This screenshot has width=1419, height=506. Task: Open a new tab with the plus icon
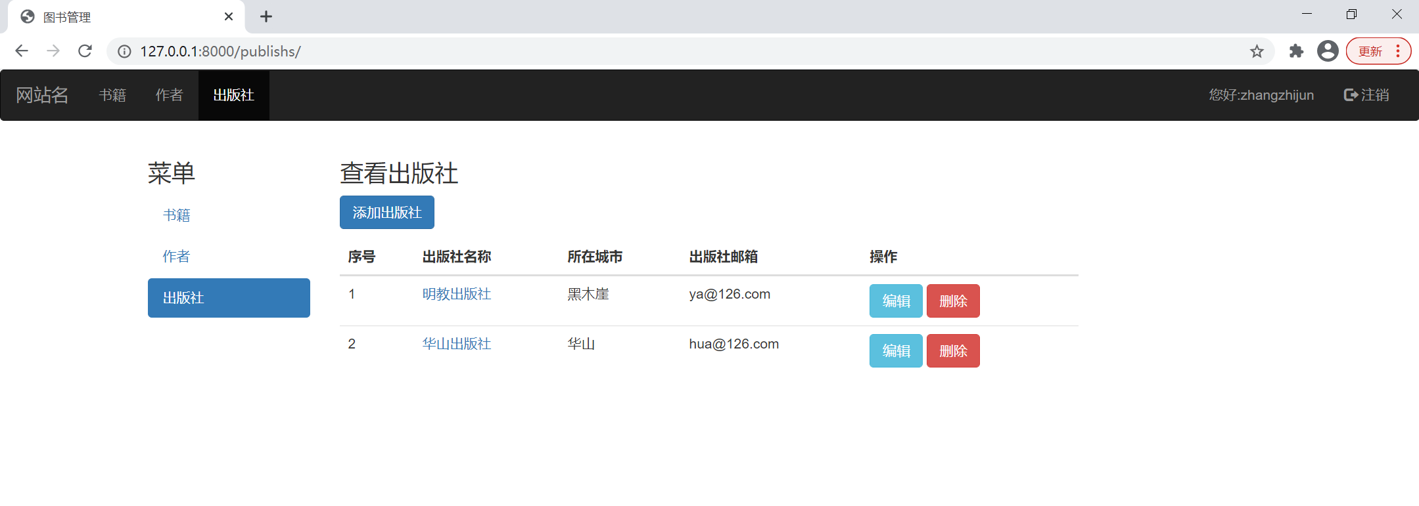click(x=266, y=16)
